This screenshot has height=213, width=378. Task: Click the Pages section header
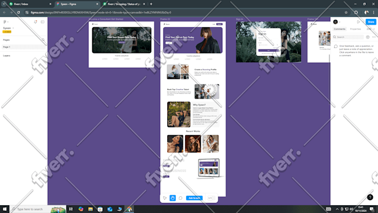[6, 40]
